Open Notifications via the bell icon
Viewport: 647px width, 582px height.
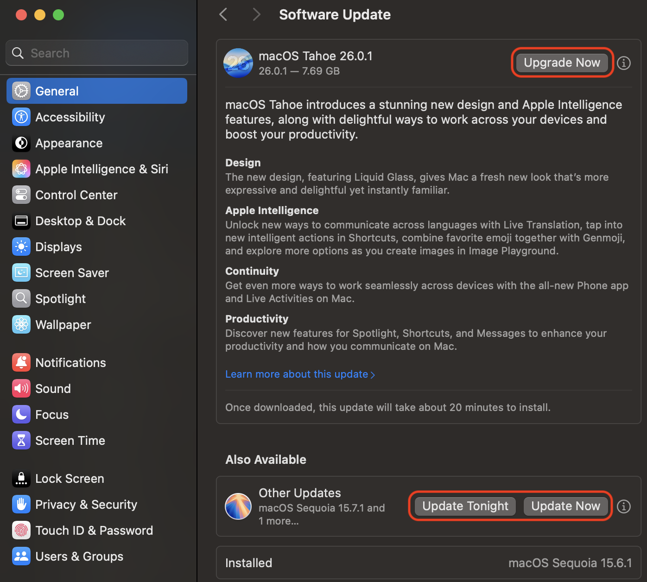coord(21,362)
